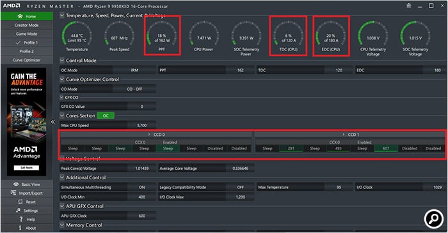Click the GFX CO Value field
Viewport: 448px width, 233px height.
click(x=141, y=107)
